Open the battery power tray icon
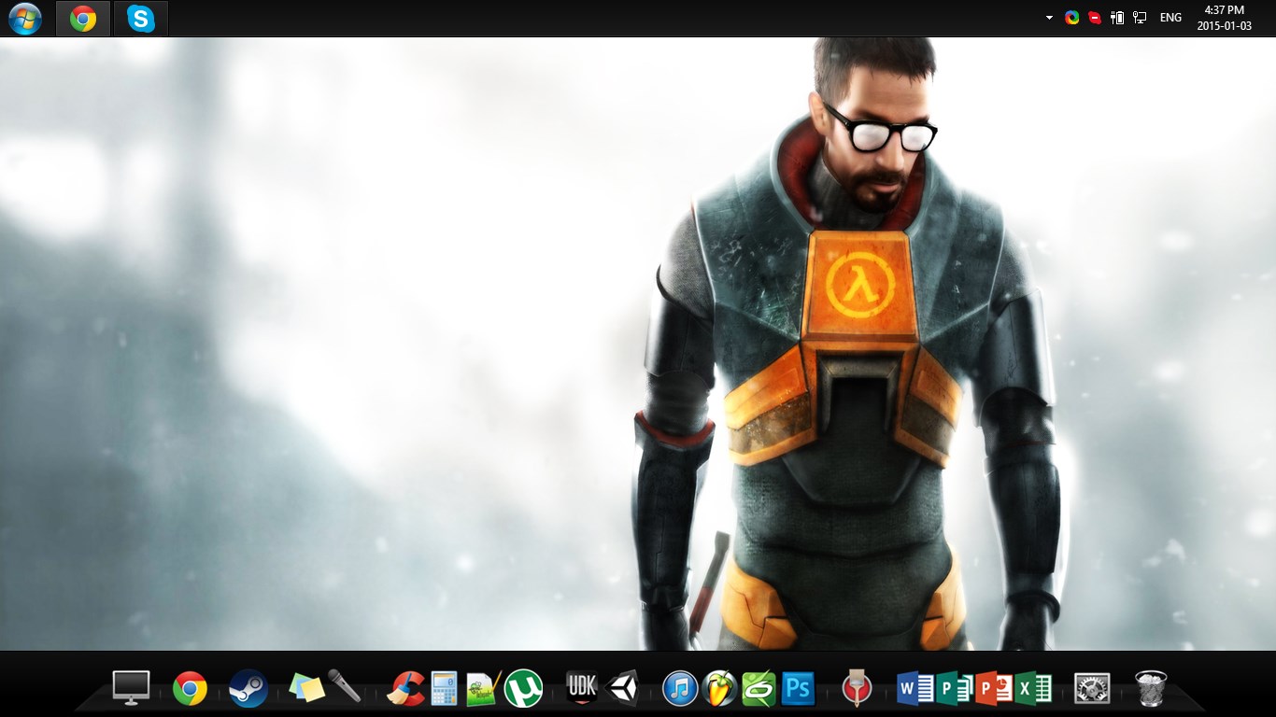The image size is (1276, 717). [x=1117, y=18]
